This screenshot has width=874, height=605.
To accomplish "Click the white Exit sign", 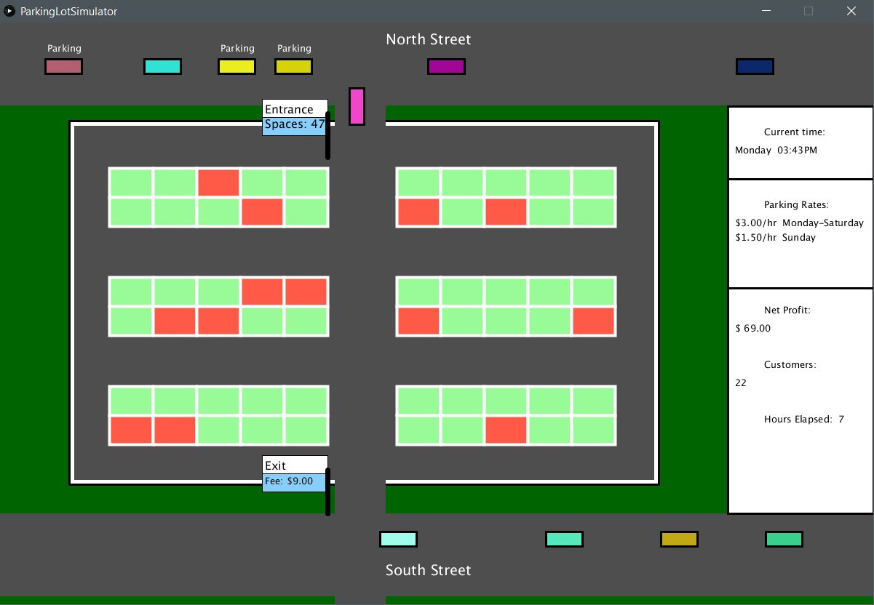I will pyautogui.click(x=295, y=465).
